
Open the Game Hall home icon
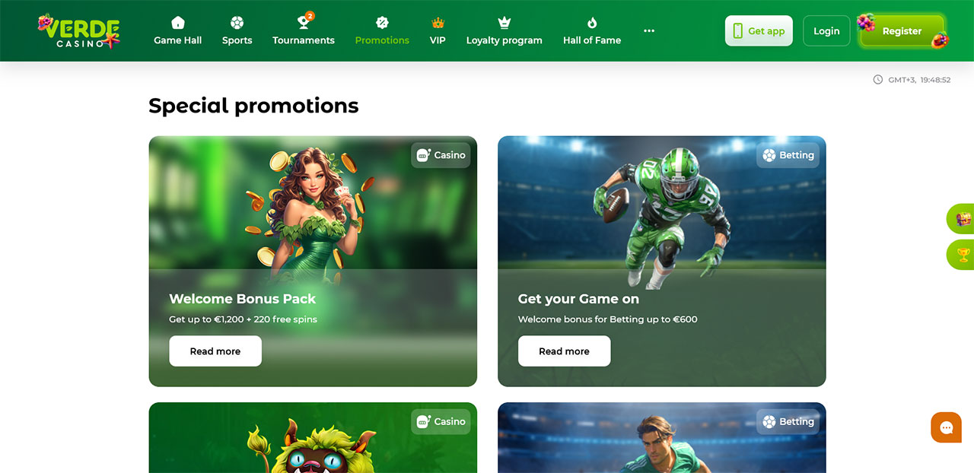[178, 22]
